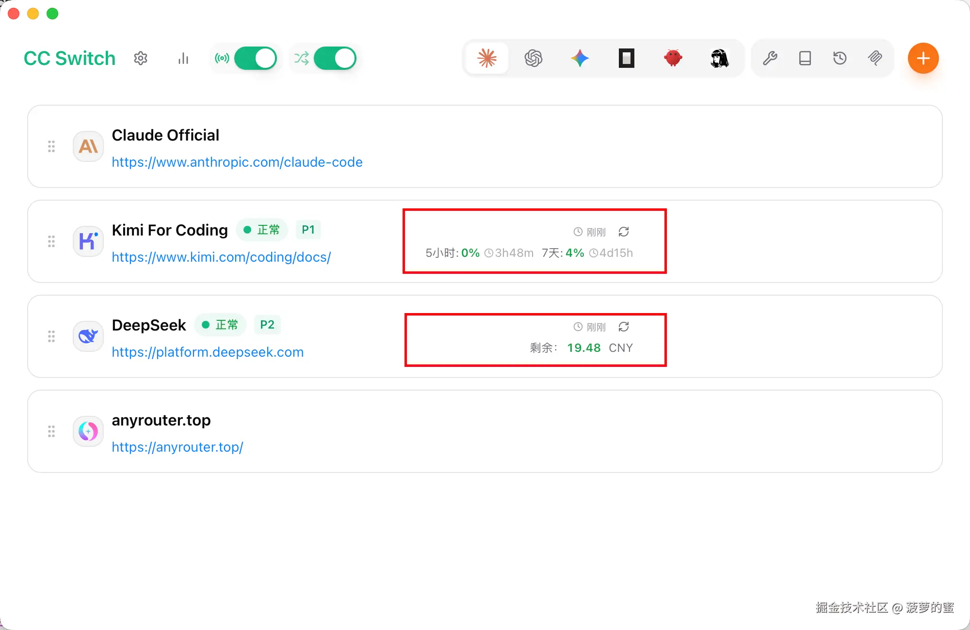Select the red bug app icon
The height and width of the screenshot is (630, 970).
click(x=673, y=58)
